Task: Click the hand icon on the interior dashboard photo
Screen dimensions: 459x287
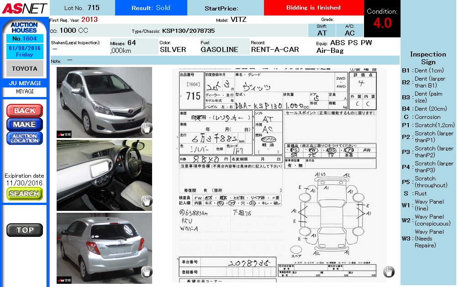Action: tap(146, 200)
